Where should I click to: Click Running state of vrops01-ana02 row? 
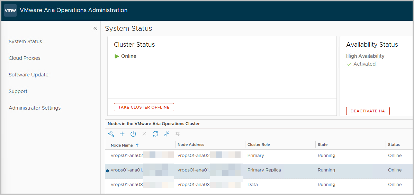pos(326,156)
